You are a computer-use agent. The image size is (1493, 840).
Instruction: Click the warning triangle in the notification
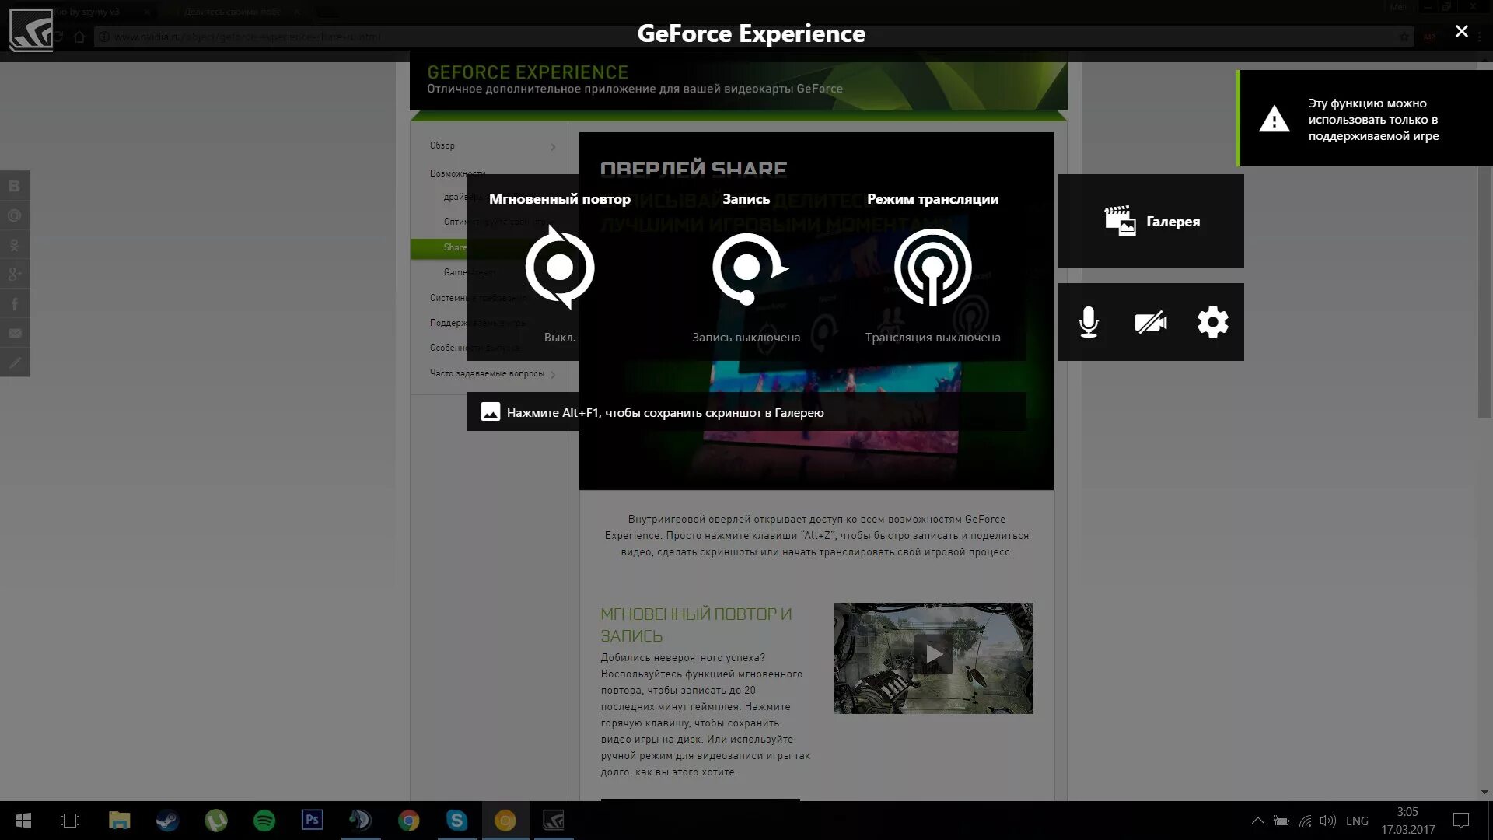tap(1274, 119)
